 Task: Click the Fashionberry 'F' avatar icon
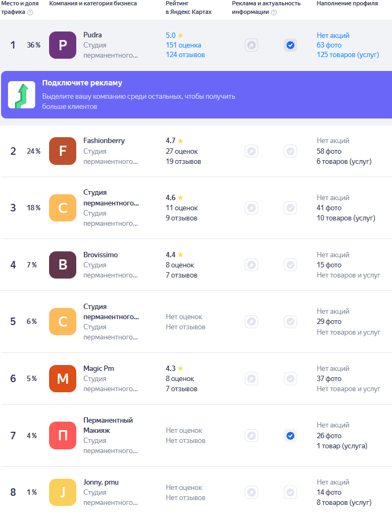(63, 151)
